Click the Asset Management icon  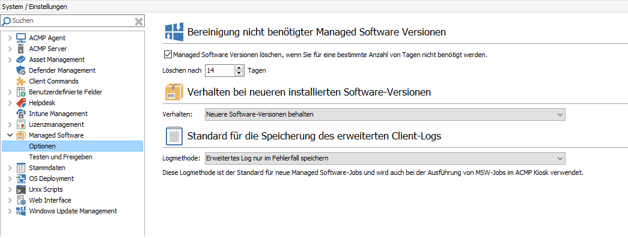21,59
